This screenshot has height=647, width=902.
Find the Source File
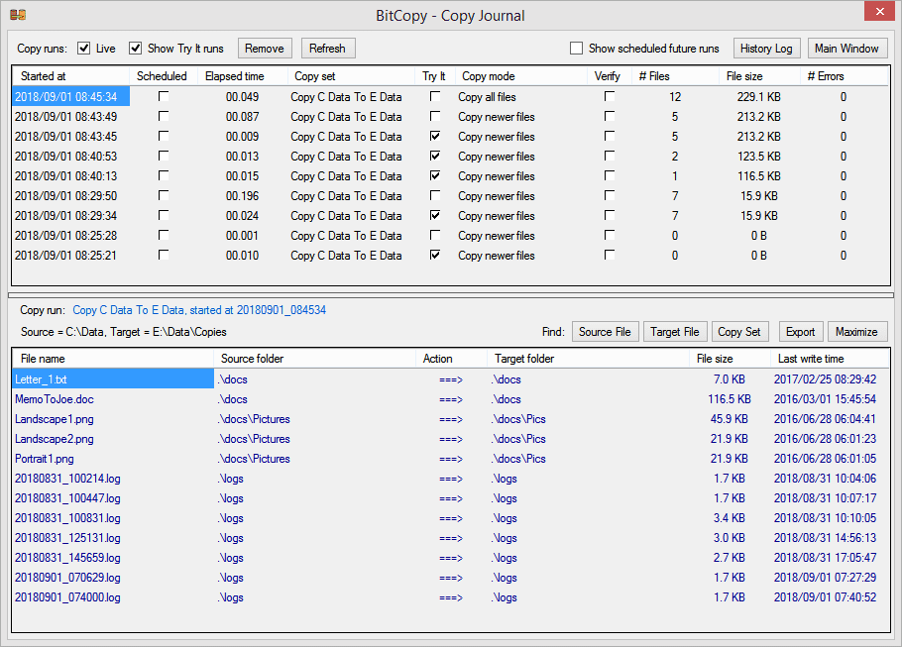(x=605, y=332)
